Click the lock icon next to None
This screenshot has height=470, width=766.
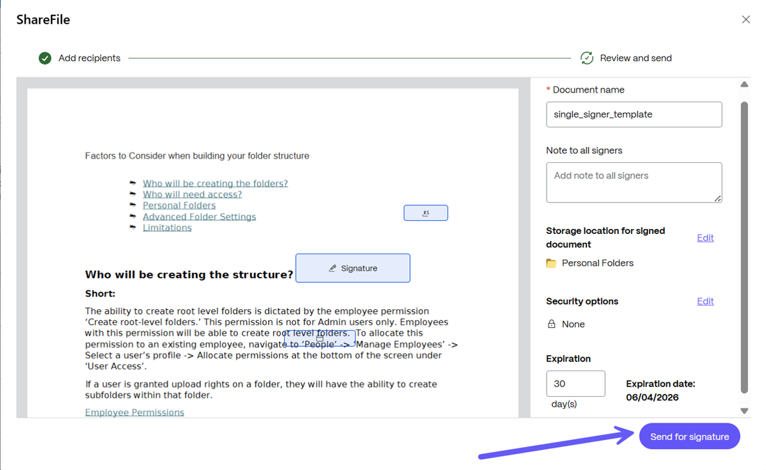coord(551,324)
